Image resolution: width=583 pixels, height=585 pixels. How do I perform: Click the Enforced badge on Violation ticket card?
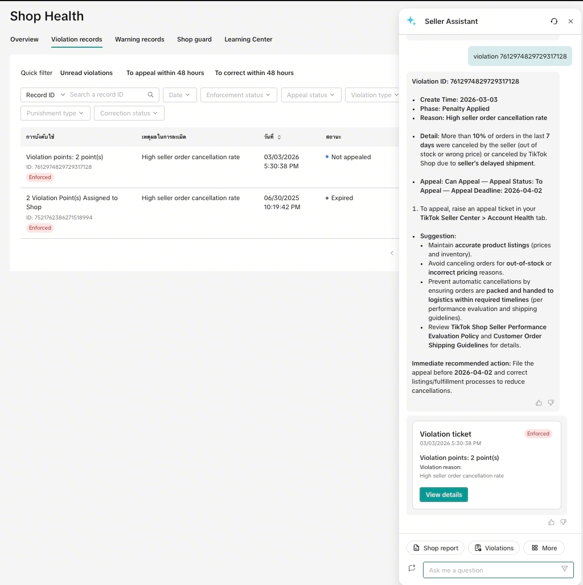(x=538, y=434)
